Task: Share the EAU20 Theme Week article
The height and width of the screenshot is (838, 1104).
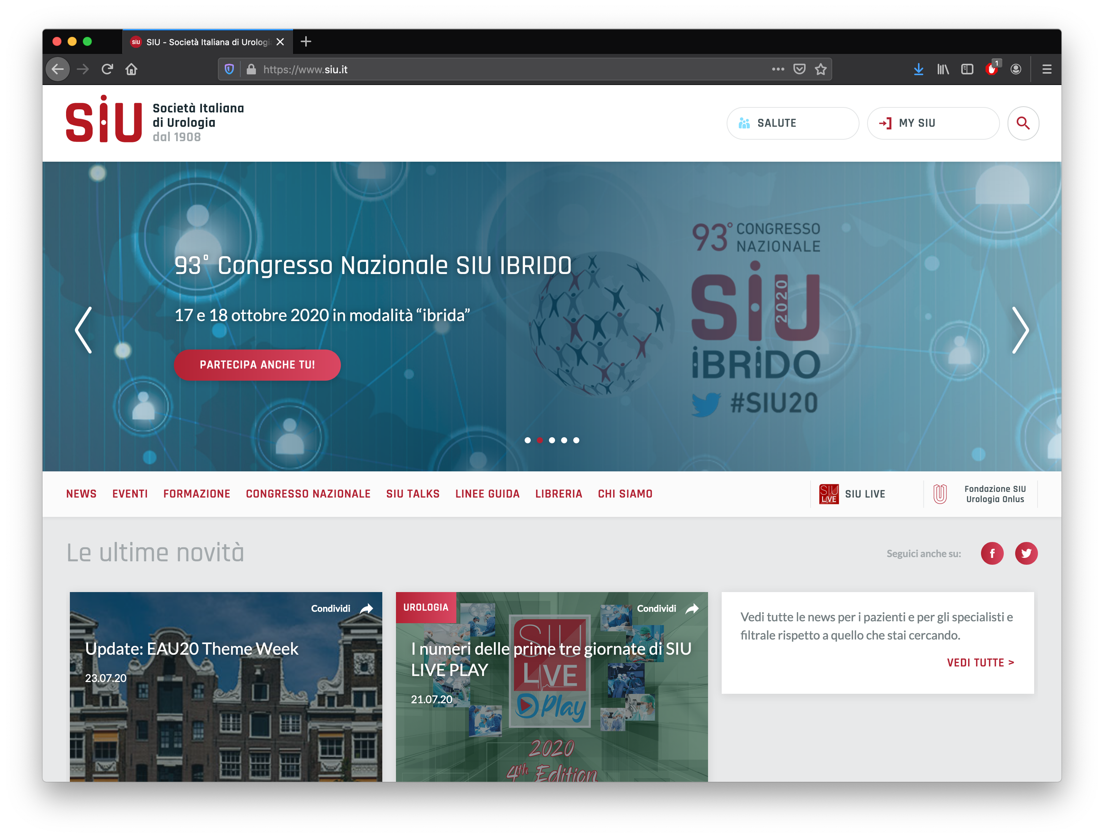Action: coord(342,608)
